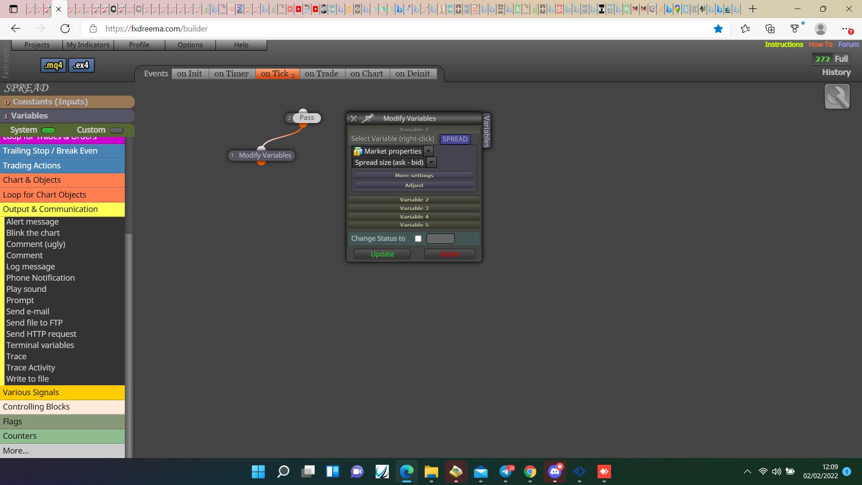
Task: Click the green Update button
Action: (x=382, y=254)
